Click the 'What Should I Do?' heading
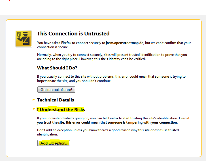Viewport: 206px width, 161px height. click(x=57, y=68)
